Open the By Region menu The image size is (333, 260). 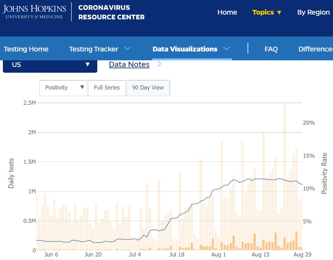pyautogui.click(x=313, y=12)
